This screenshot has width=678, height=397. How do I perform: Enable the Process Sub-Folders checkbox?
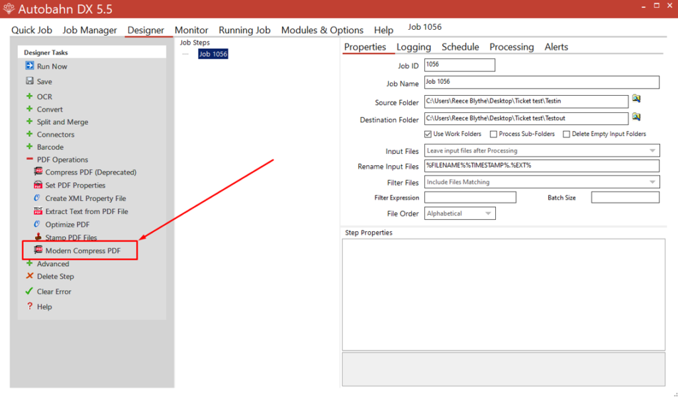(493, 134)
